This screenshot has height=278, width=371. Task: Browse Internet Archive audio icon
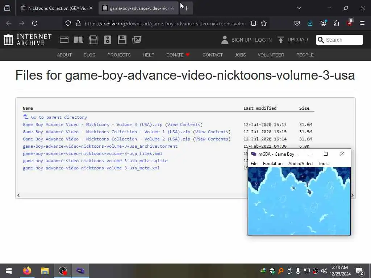click(x=107, y=40)
